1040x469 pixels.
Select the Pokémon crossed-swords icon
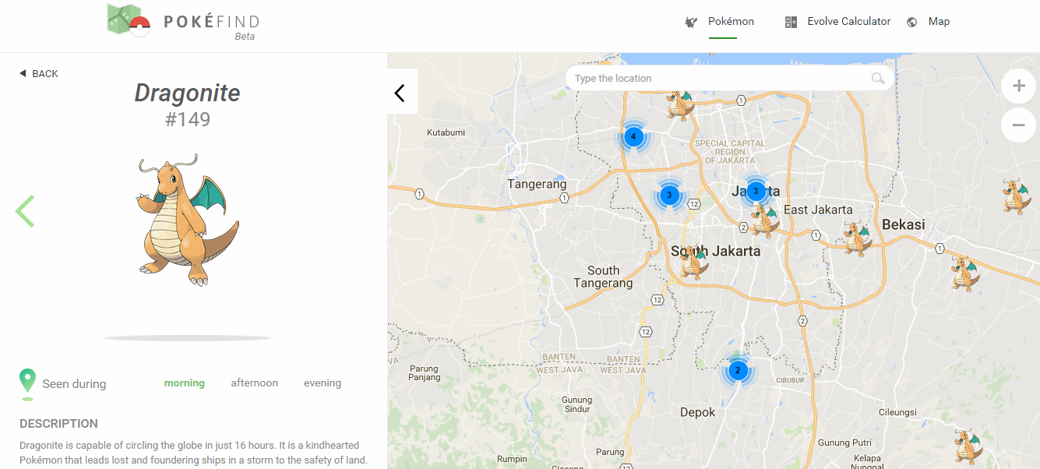click(689, 22)
